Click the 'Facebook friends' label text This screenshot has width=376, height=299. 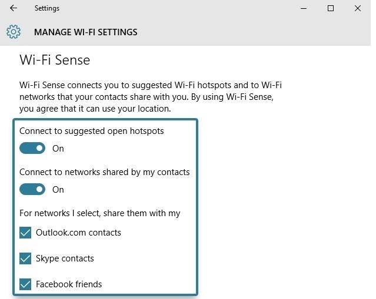pos(69,284)
